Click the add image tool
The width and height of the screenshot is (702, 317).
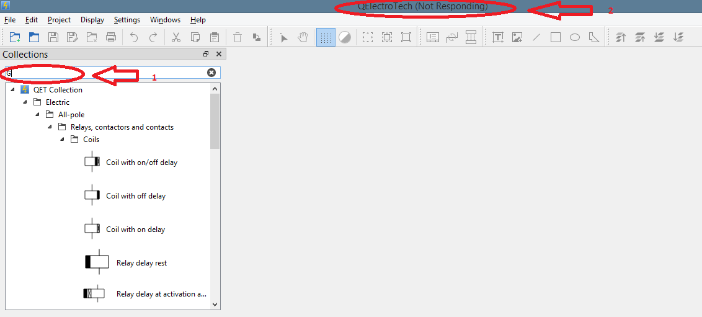(x=517, y=37)
